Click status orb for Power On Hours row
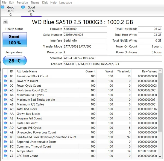This screenshot has height=161, width=164. (5, 81)
